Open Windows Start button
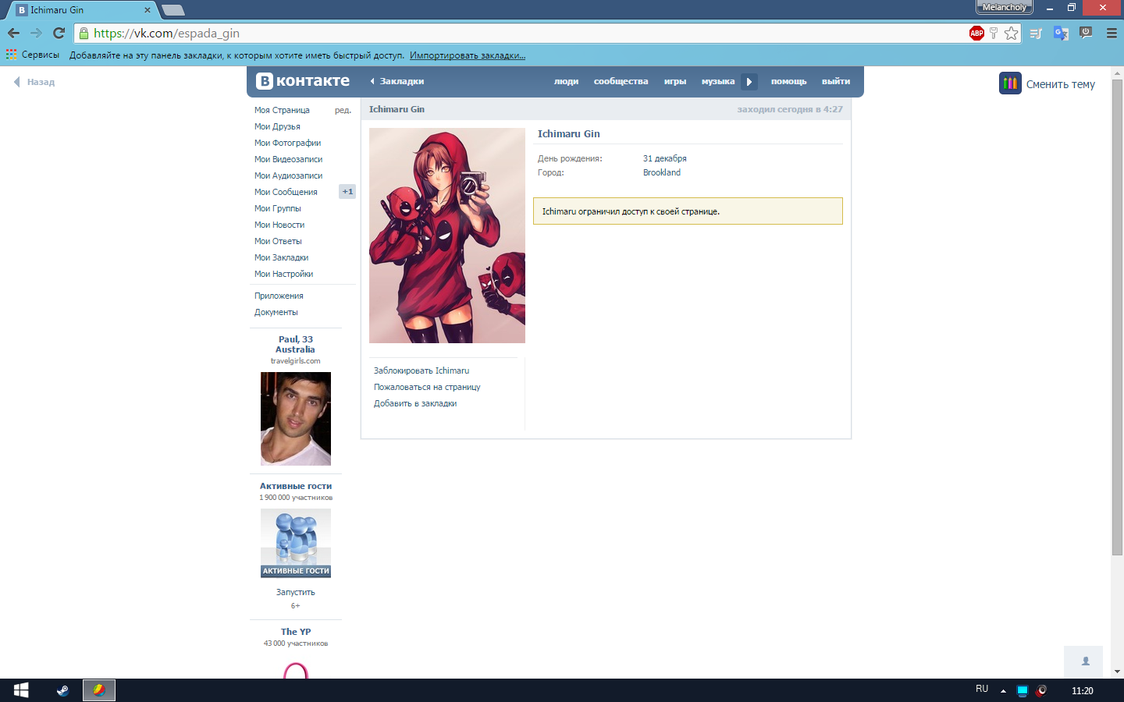Viewport: 1124px width, 702px height. pos(21,690)
